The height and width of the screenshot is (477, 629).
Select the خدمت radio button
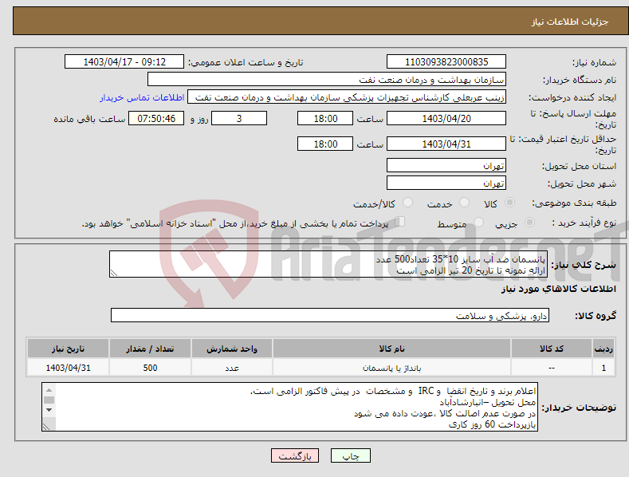464,203
